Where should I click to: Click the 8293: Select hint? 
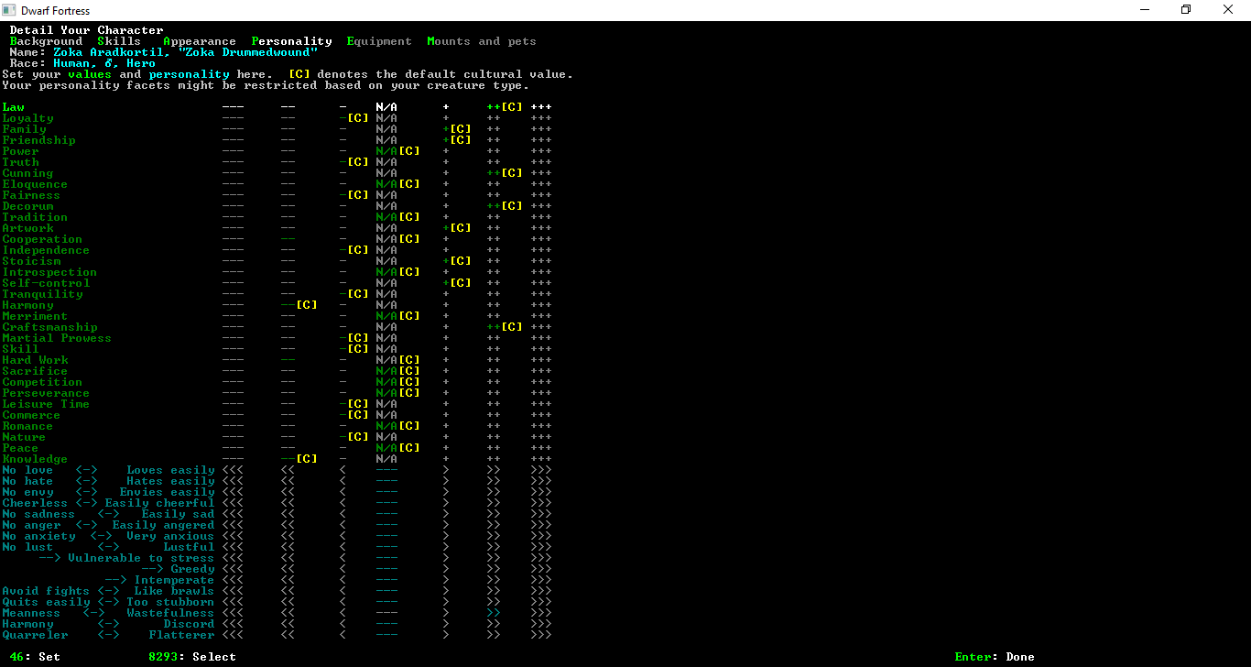[192, 657]
